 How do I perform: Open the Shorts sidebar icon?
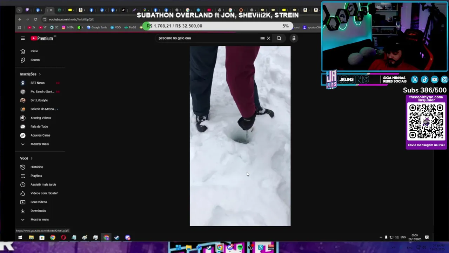(23, 60)
